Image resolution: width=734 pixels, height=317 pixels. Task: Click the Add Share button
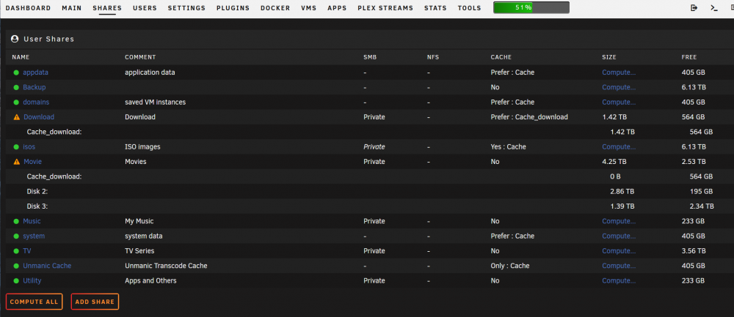point(95,302)
